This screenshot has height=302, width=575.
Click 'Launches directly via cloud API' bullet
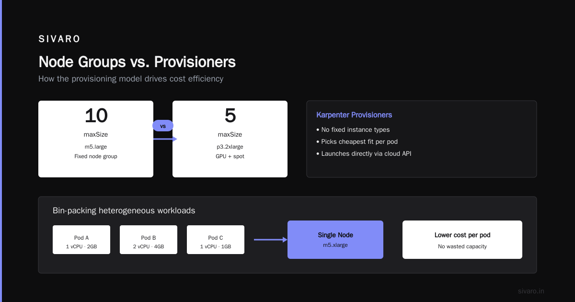(364, 153)
